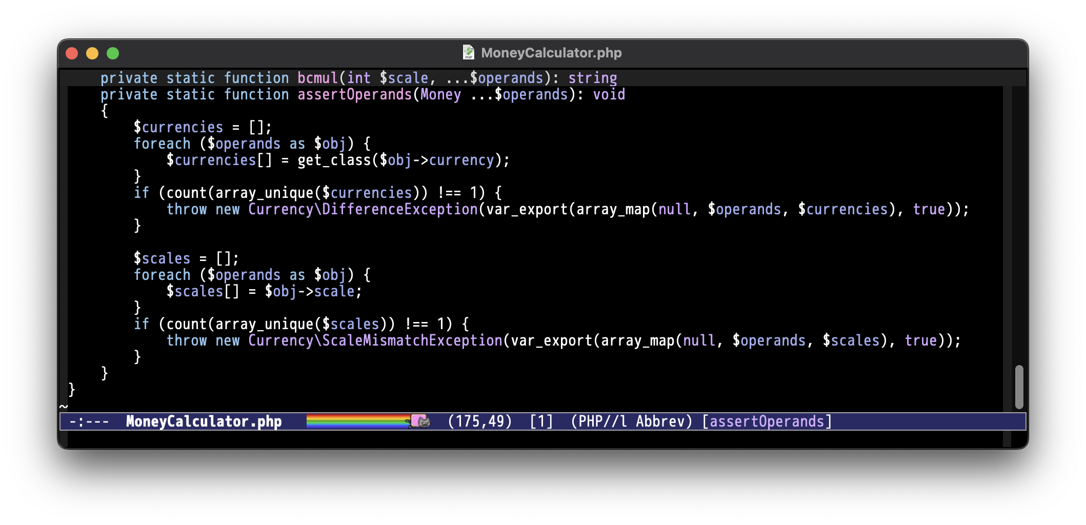The image size is (1086, 525).
Task: Click 'throw' keyword before DifferenceException
Action: pos(187,209)
